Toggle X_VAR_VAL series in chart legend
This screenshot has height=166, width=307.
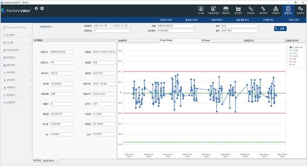tap(296, 47)
